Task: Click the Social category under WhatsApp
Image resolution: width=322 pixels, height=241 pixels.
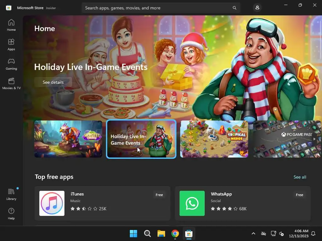Action: pos(216,201)
